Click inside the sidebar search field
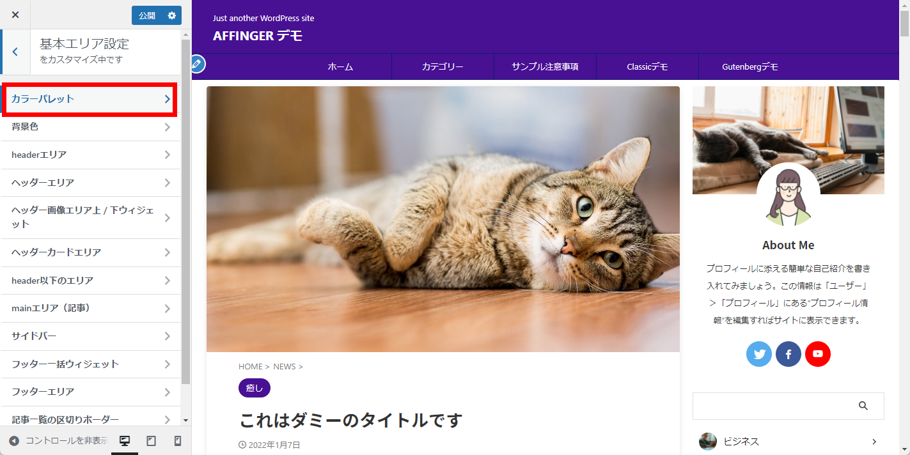 (774, 406)
